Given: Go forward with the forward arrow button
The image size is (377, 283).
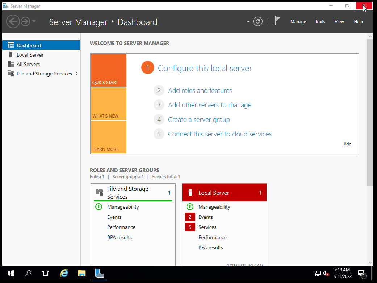Looking at the screenshot, I should [x=25, y=22].
